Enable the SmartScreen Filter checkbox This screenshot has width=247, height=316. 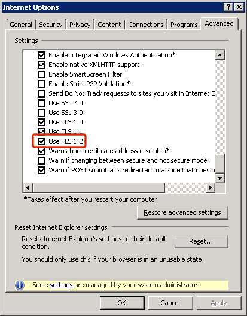point(41,74)
